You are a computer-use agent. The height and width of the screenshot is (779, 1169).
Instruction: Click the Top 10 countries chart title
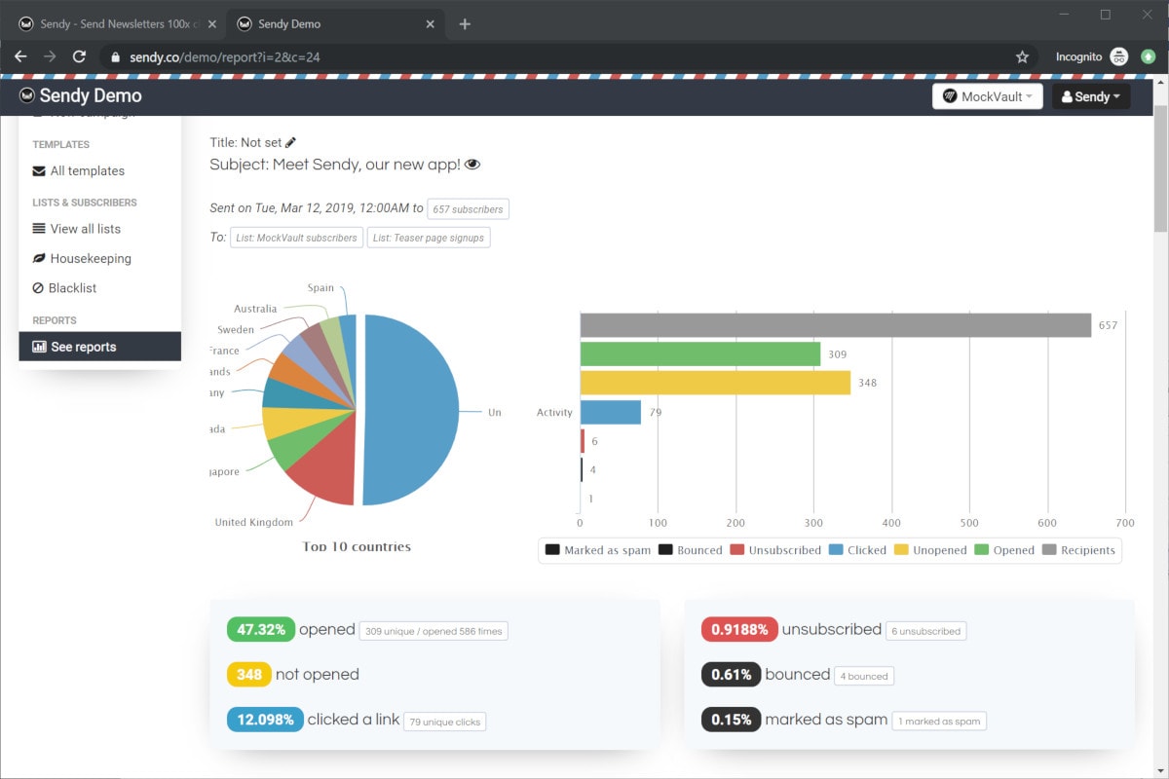click(357, 546)
